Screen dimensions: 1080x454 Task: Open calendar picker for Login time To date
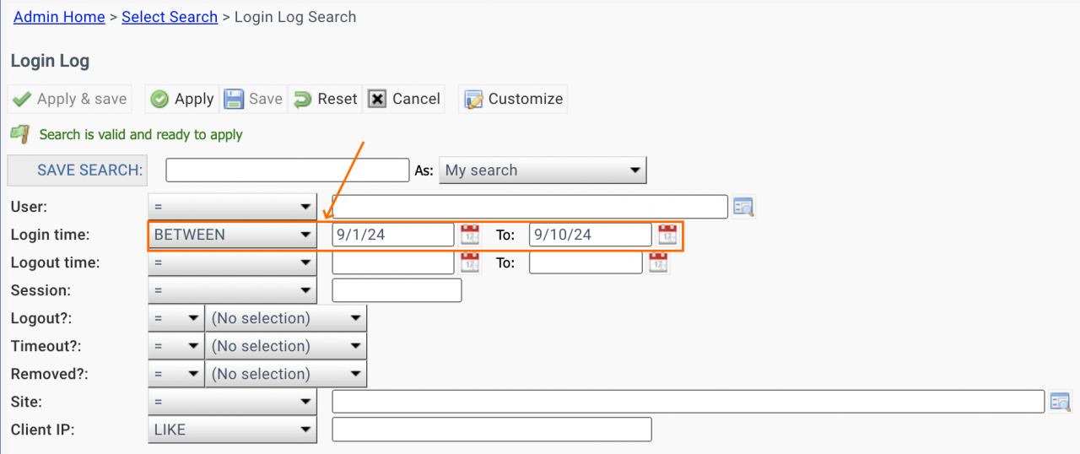[x=667, y=235]
